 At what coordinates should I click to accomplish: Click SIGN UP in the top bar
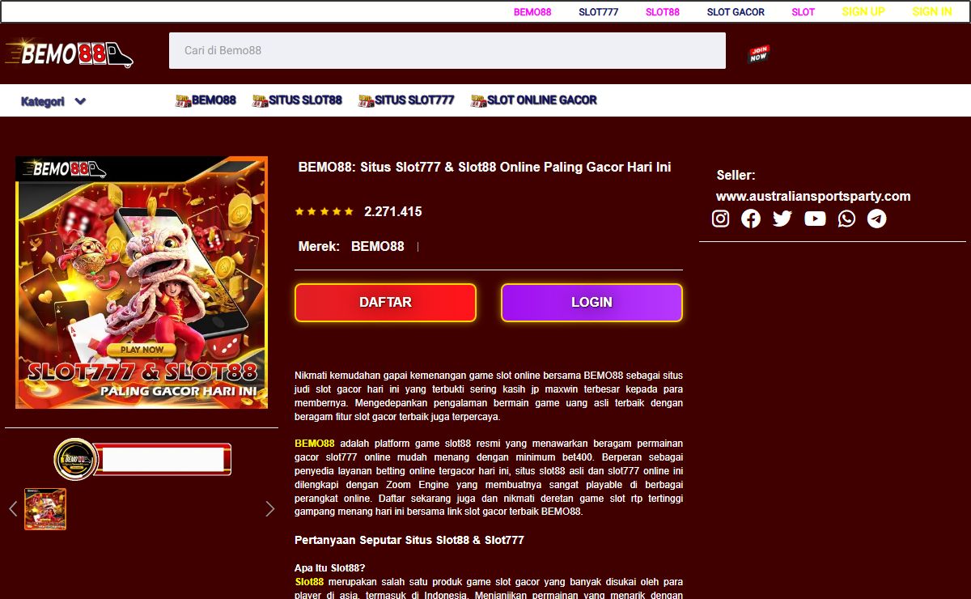pos(863,11)
